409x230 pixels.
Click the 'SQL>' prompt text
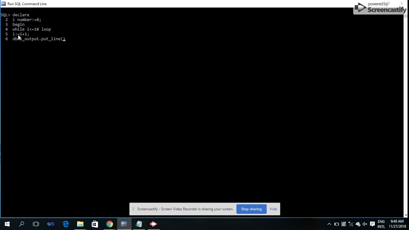coord(5,15)
